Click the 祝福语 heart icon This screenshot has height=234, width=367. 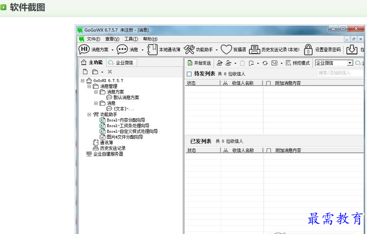click(x=226, y=50)
